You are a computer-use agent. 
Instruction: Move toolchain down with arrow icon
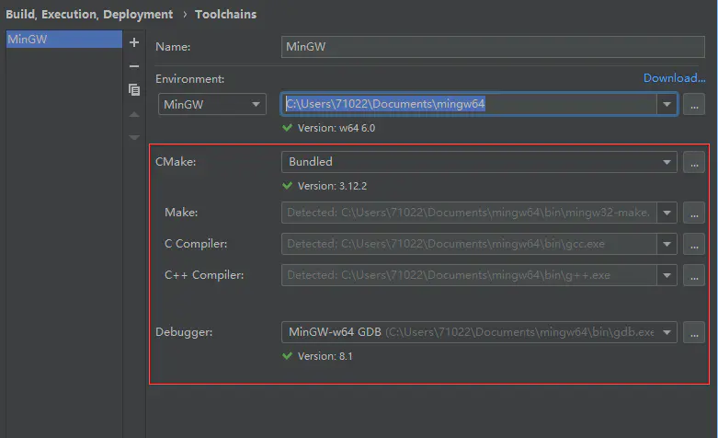(134, 137)
